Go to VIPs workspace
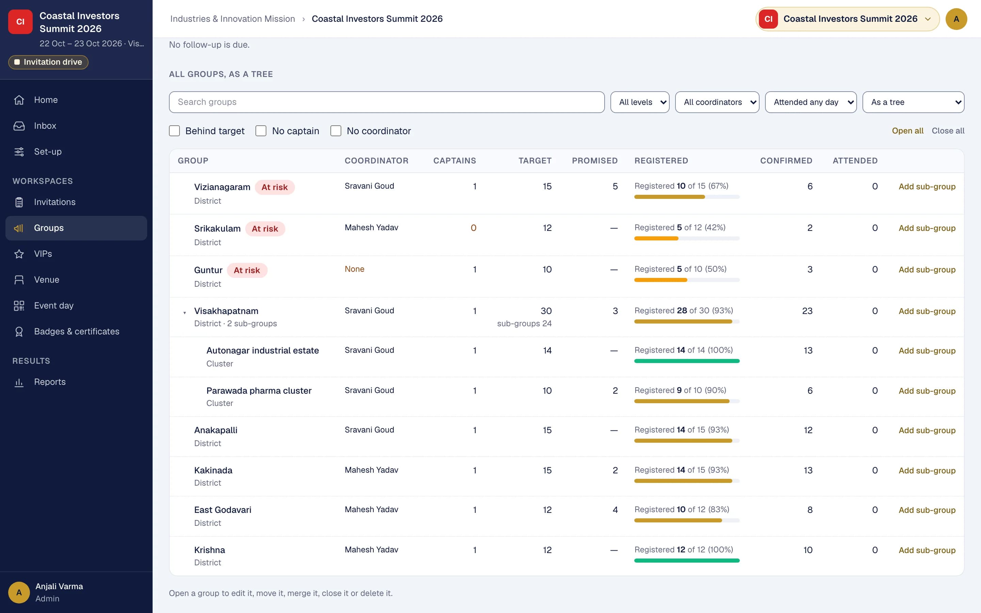This screenshot has width=981, height=613. [x=76, y=254]
